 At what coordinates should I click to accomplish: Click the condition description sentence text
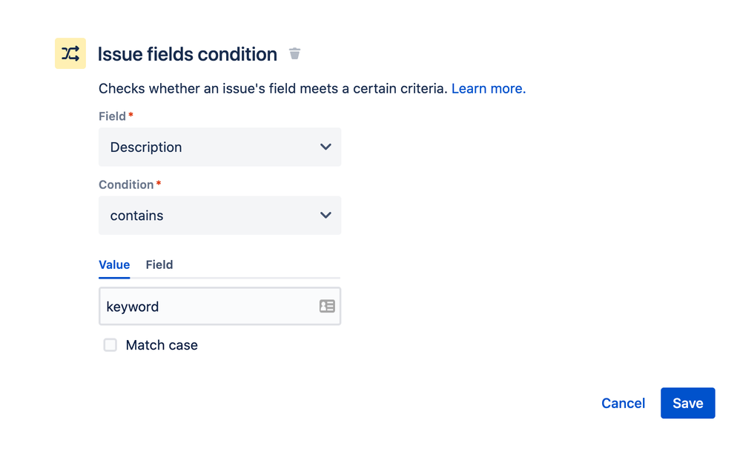pyautogui.click(x=273, y=88)
